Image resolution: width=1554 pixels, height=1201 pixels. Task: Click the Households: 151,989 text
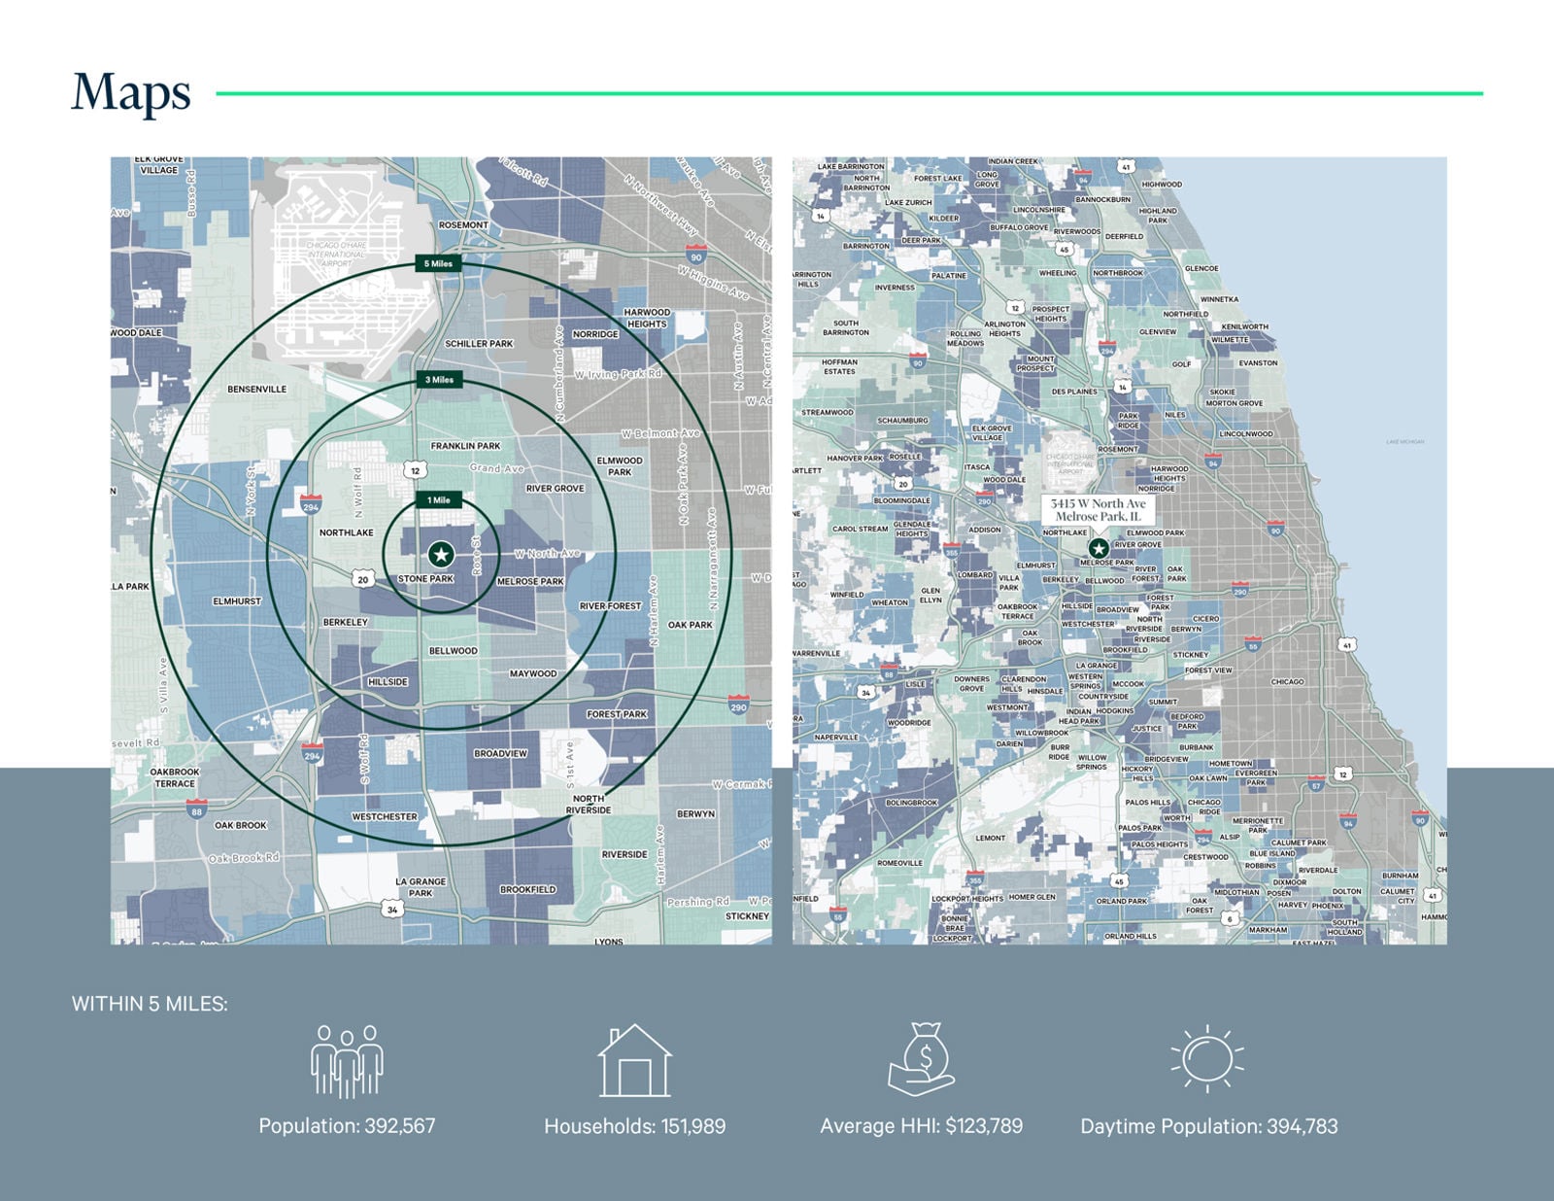click(634, 1126)
